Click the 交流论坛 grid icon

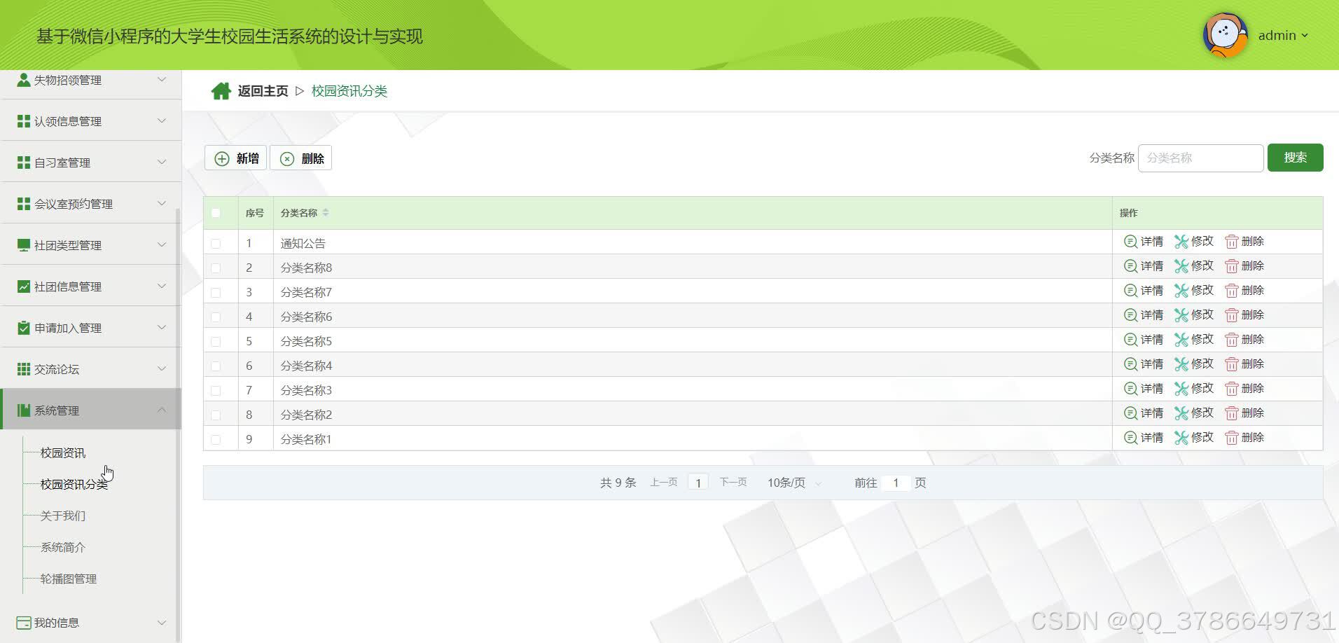click(23, 369)
